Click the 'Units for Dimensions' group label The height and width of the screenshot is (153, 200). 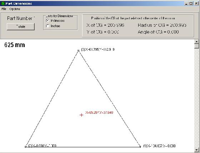pyautogui.click(x=59, y=16)
